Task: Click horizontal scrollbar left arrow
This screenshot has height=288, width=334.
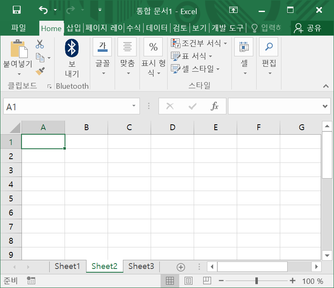Action: (212, 267)
